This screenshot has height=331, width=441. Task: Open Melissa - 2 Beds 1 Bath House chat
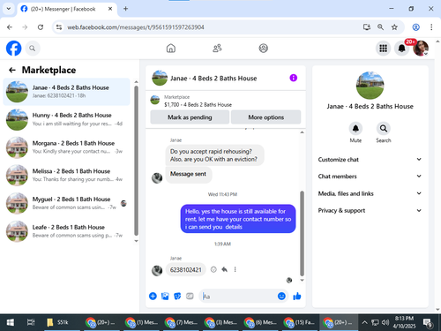(66, 176)
